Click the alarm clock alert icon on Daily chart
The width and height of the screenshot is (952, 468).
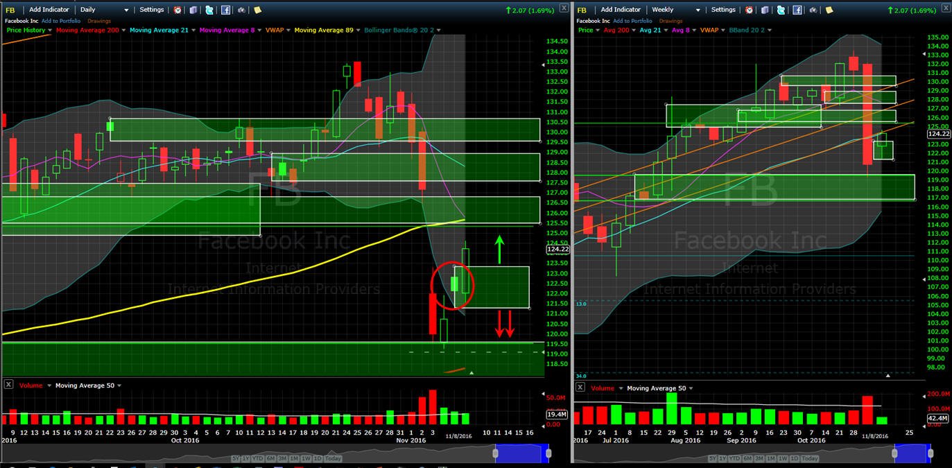tap(178, 10)
